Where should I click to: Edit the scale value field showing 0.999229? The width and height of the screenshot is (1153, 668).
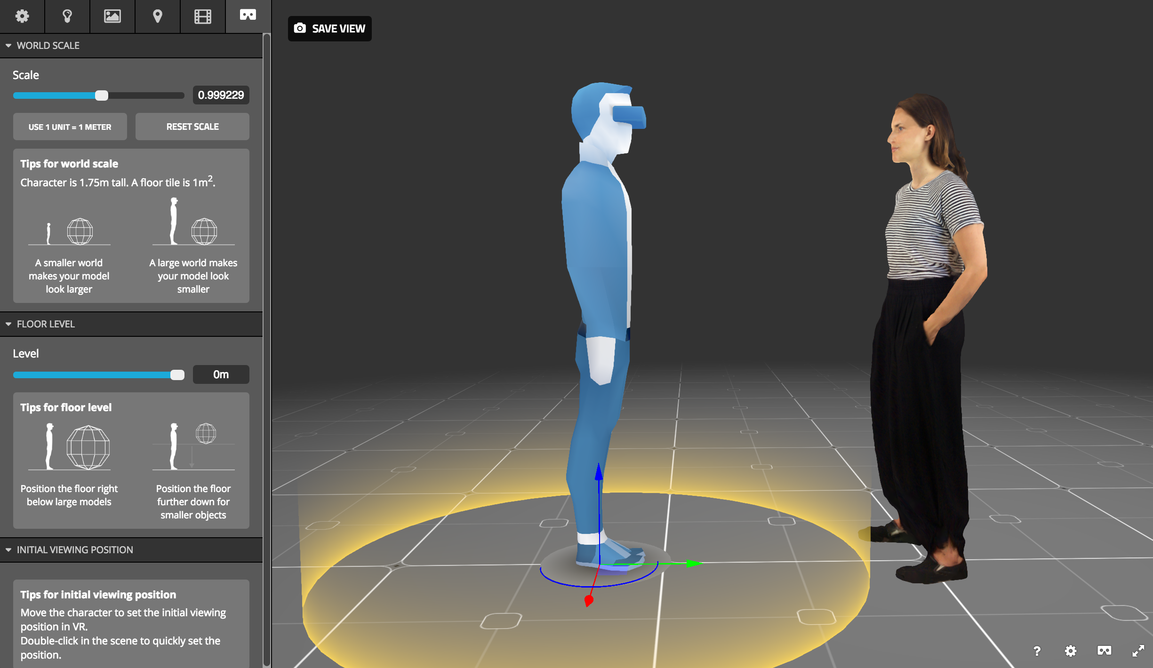(x=220, y=95)
